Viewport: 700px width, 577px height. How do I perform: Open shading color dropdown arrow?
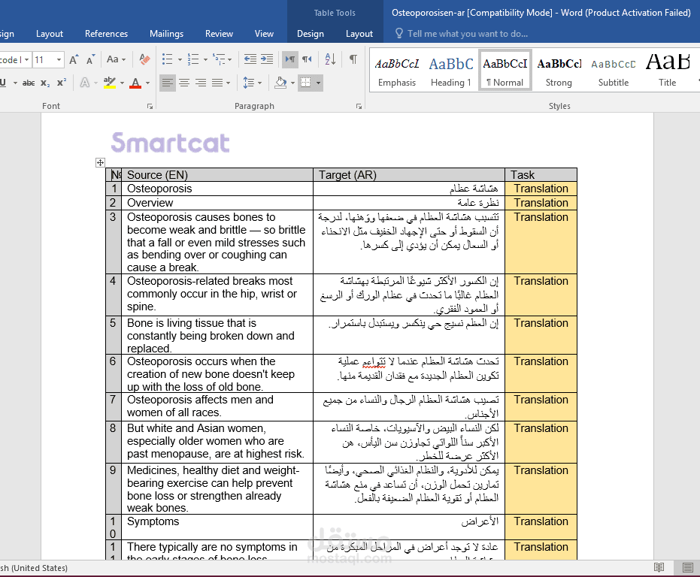293,83
